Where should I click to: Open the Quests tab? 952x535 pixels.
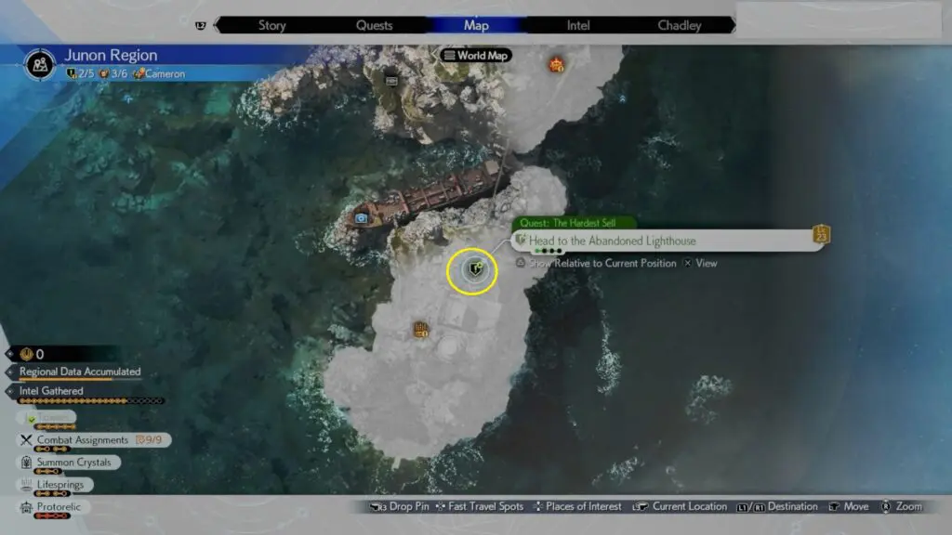point(374,25)
